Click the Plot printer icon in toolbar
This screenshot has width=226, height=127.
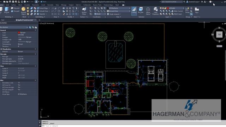(25, 2)
